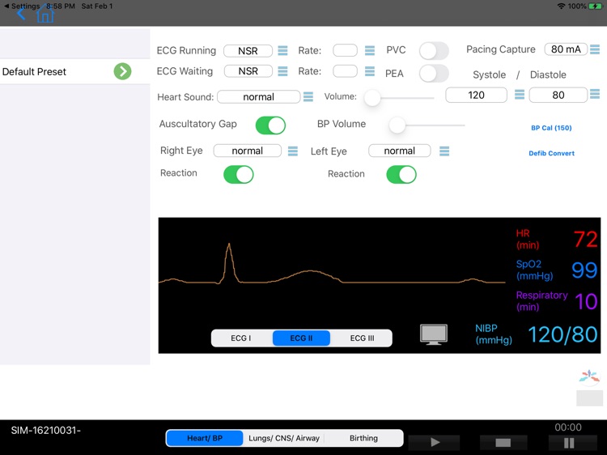Tap the battery status icon
The width and height of the screenshot is (607, 455).
(x=596, y=6)
